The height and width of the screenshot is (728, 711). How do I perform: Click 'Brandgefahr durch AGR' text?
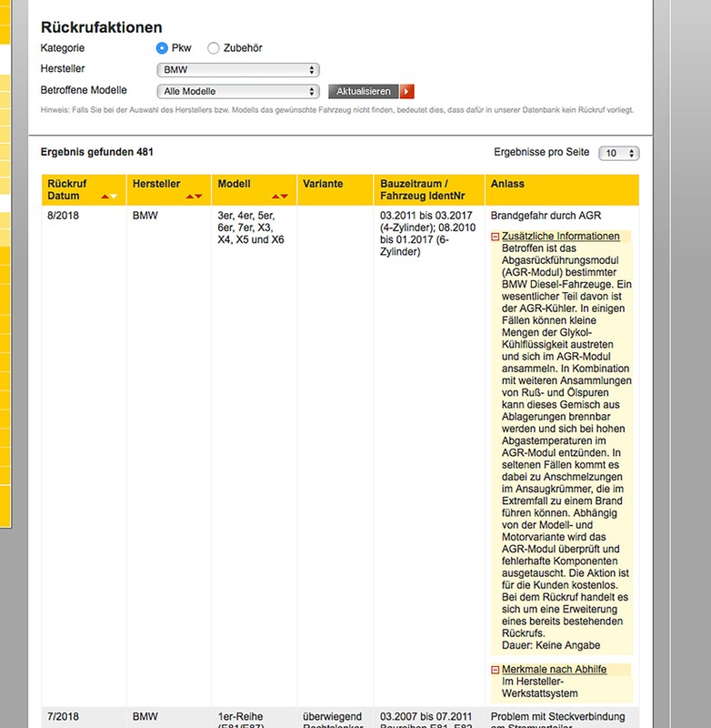click(x=546, y=216)
